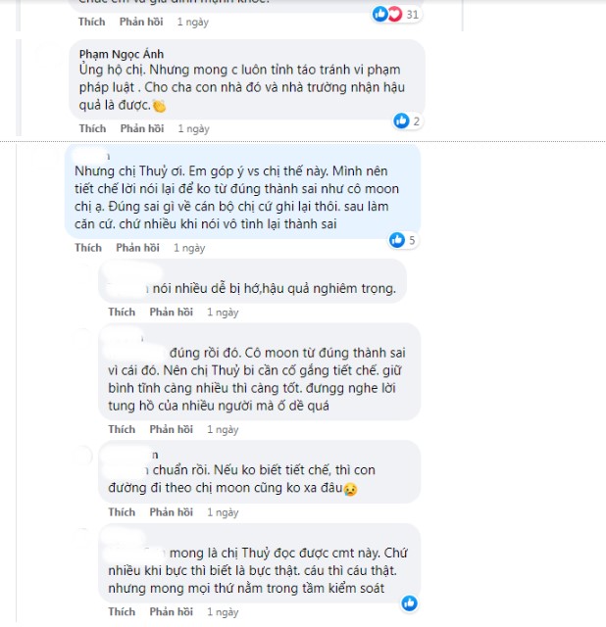Reply to Phạm Ngọc Ánh's comment via Phản hồi
The width and height of the screenshot is (606, 627).
click(142, 128)
